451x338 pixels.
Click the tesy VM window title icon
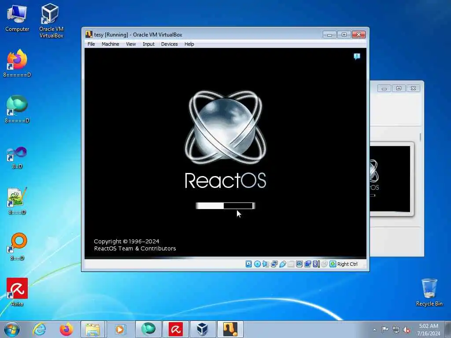(89, 34)
